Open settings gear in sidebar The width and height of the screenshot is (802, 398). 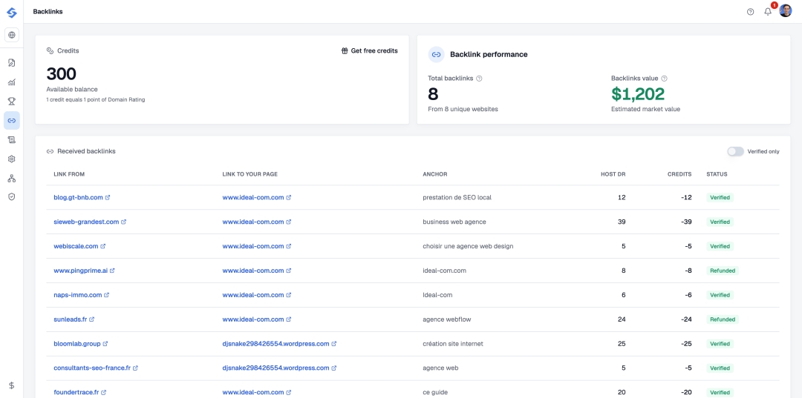[12, 159]
